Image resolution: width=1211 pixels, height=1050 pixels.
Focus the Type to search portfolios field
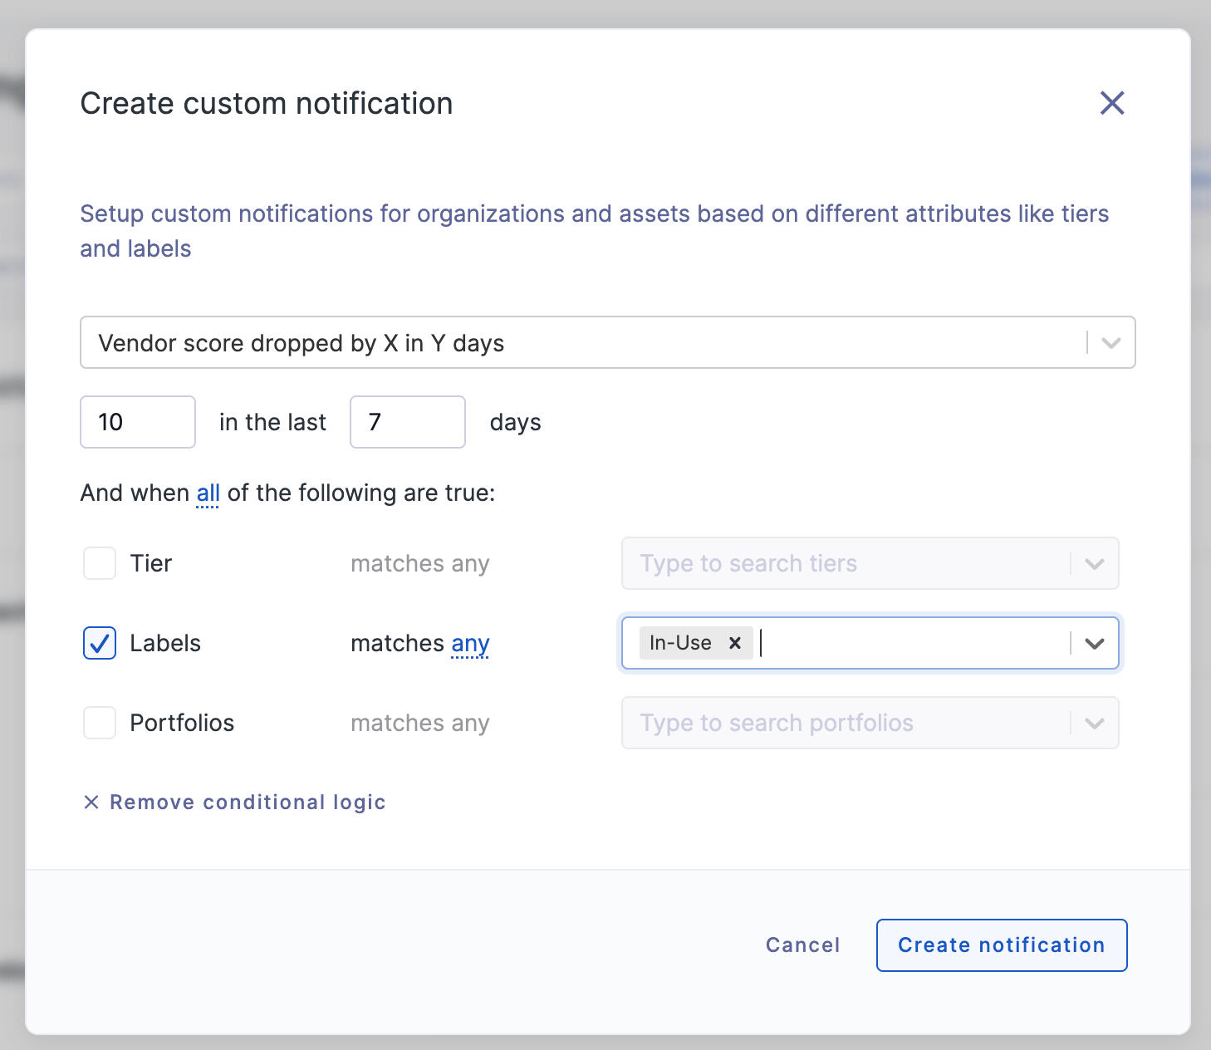pos(870,723)
